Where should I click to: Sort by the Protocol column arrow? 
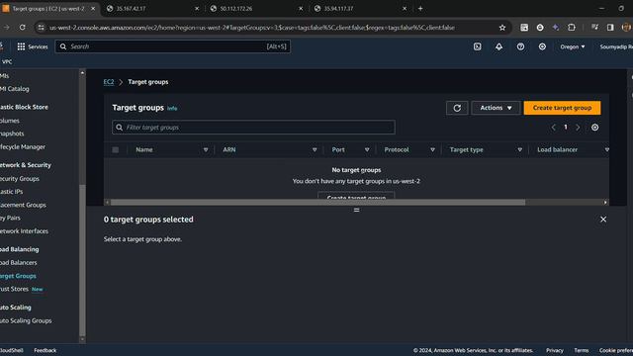pos(432,149)
